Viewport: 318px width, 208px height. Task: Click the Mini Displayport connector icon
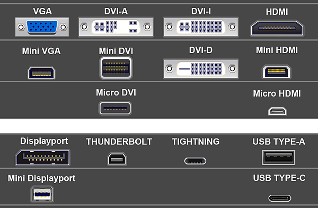tap(42, 194)
